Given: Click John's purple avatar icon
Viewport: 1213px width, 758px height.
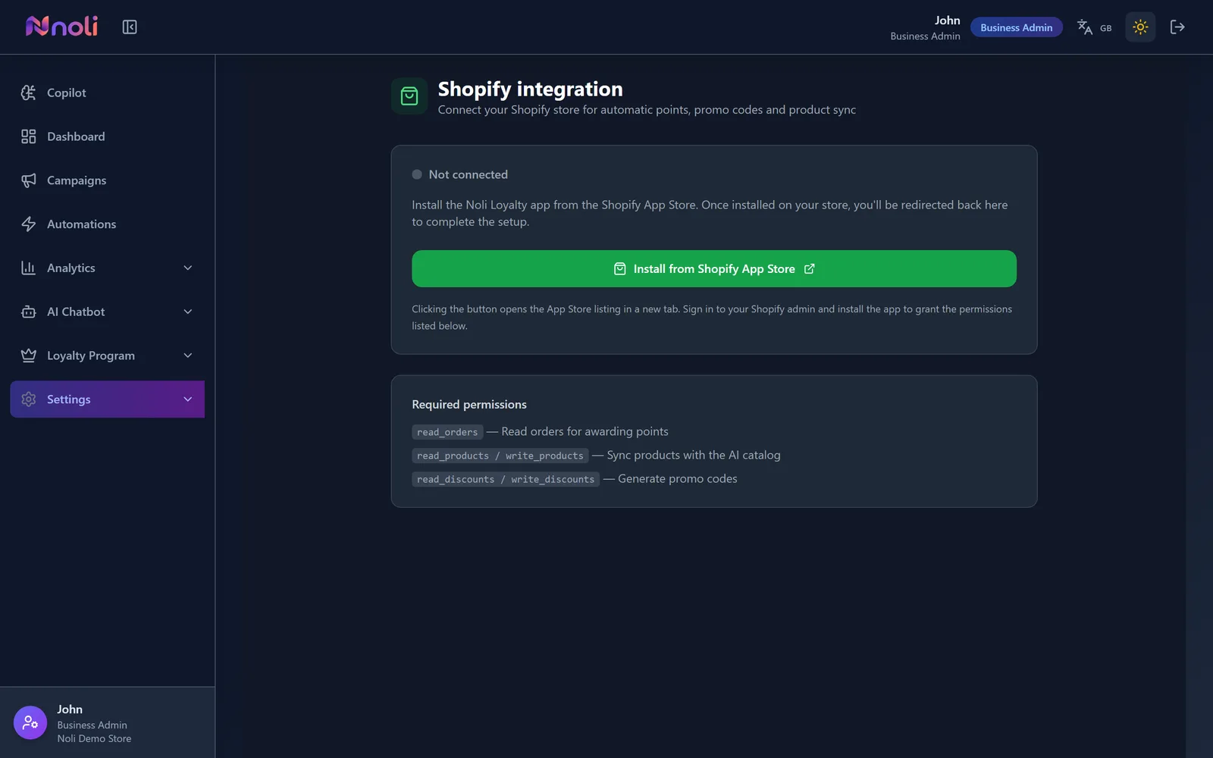Looking at the screenshot, I should [30, 722].
